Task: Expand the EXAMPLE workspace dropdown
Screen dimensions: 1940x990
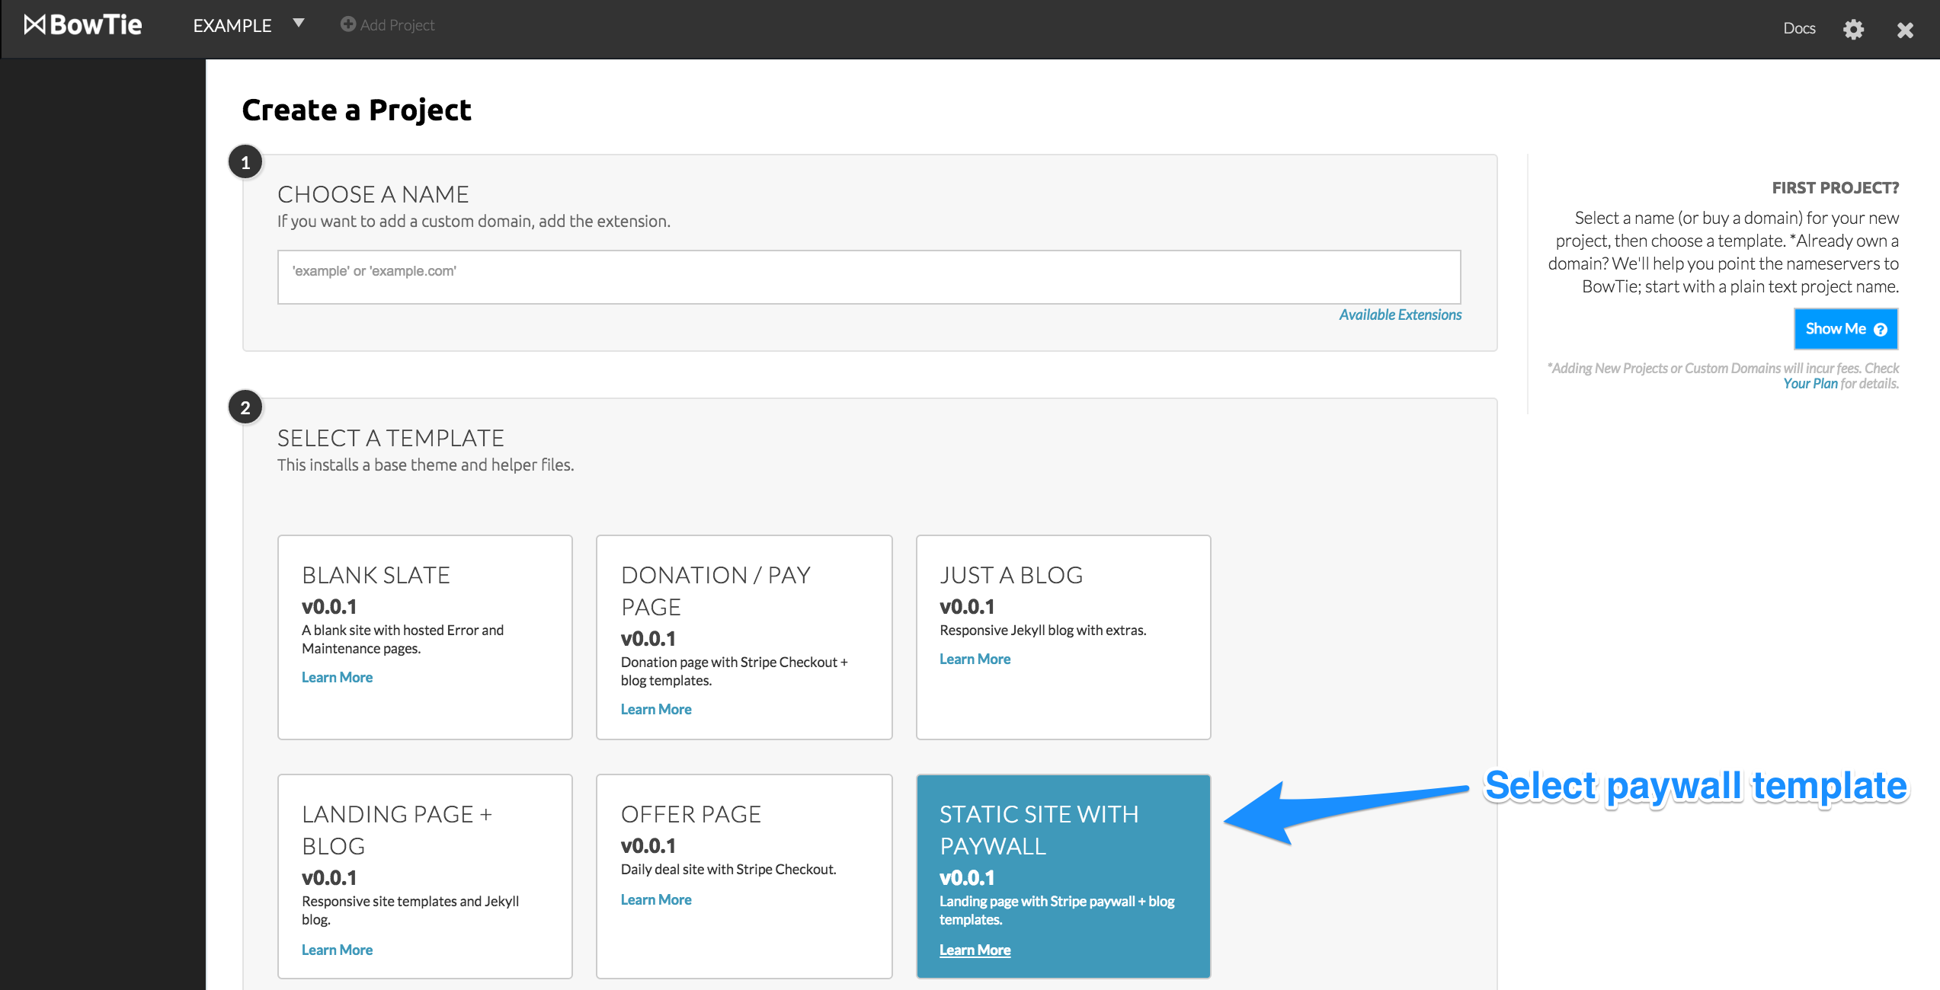Action: 298,23
